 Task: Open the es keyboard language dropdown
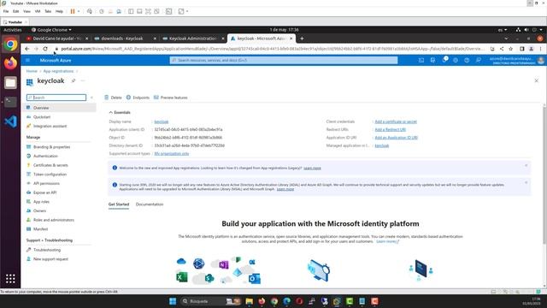click(x=503, y=30)
